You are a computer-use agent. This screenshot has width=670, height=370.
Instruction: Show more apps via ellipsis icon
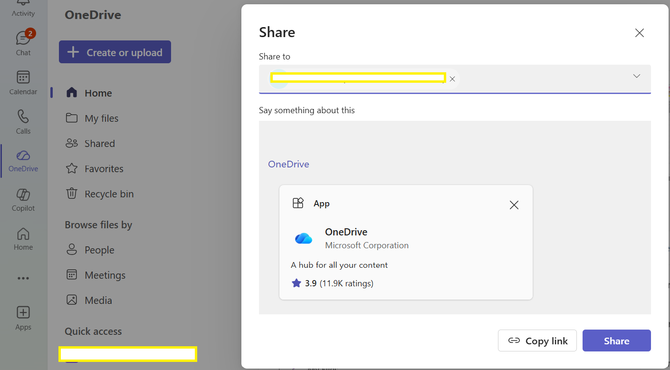(23, 278)
